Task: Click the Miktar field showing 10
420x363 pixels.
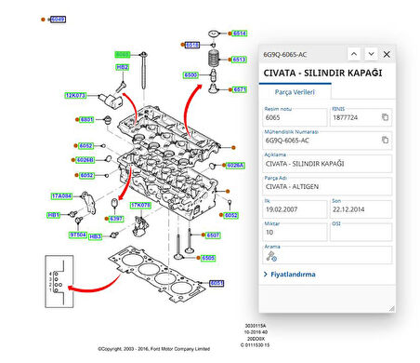Action: 295,233
